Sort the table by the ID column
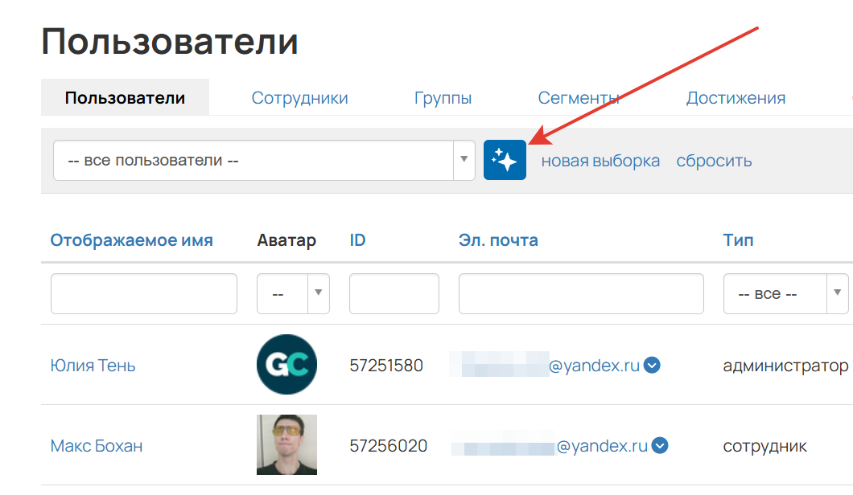This screenshot has height=495, width=853. point(357,239)
